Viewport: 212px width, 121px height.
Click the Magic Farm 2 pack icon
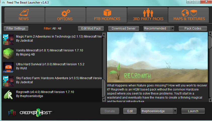click(x=8, y=40)
